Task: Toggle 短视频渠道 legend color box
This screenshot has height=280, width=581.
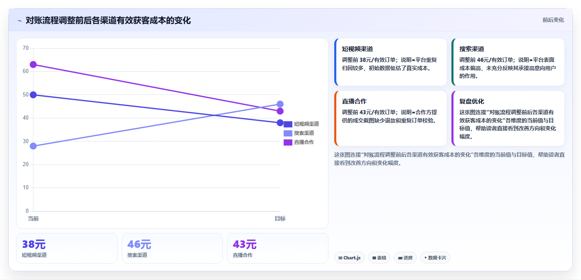Action: point(288,124)
